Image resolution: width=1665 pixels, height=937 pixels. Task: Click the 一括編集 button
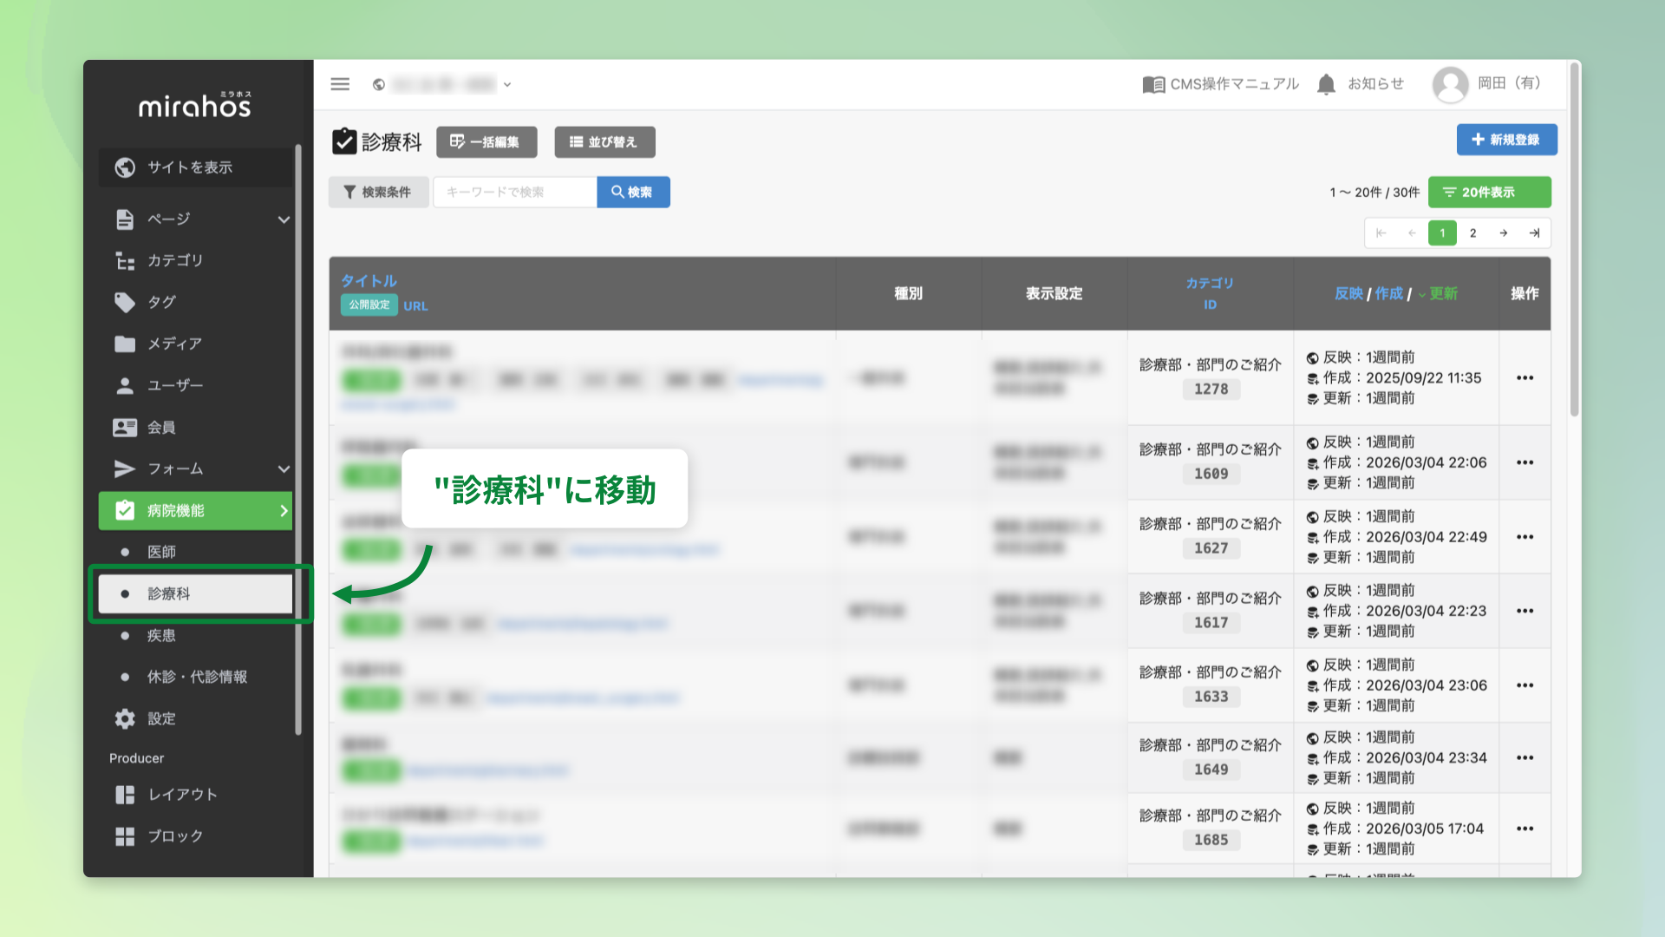point(486,142)
